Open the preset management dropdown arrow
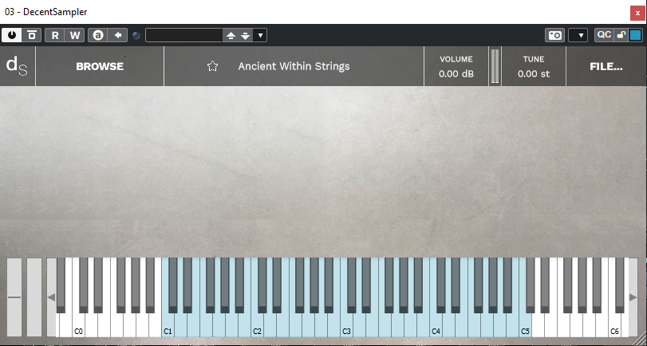The width and height of the screenshot is (647, 346). tap(260, 35)
